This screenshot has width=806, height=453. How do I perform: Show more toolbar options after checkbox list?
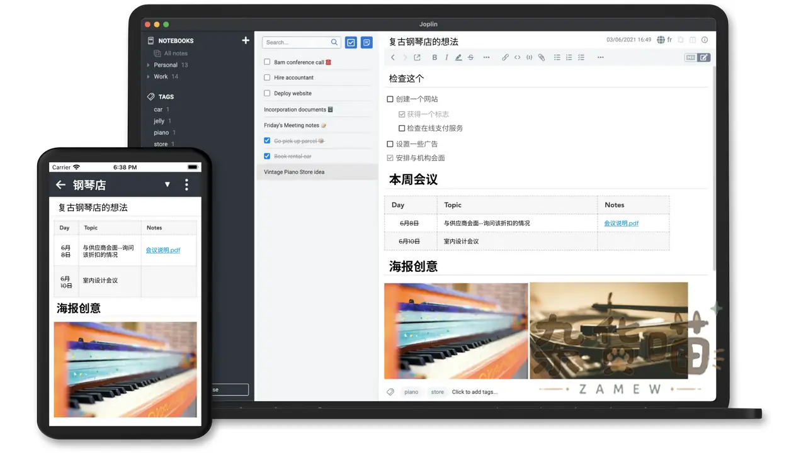coord(600,57)
